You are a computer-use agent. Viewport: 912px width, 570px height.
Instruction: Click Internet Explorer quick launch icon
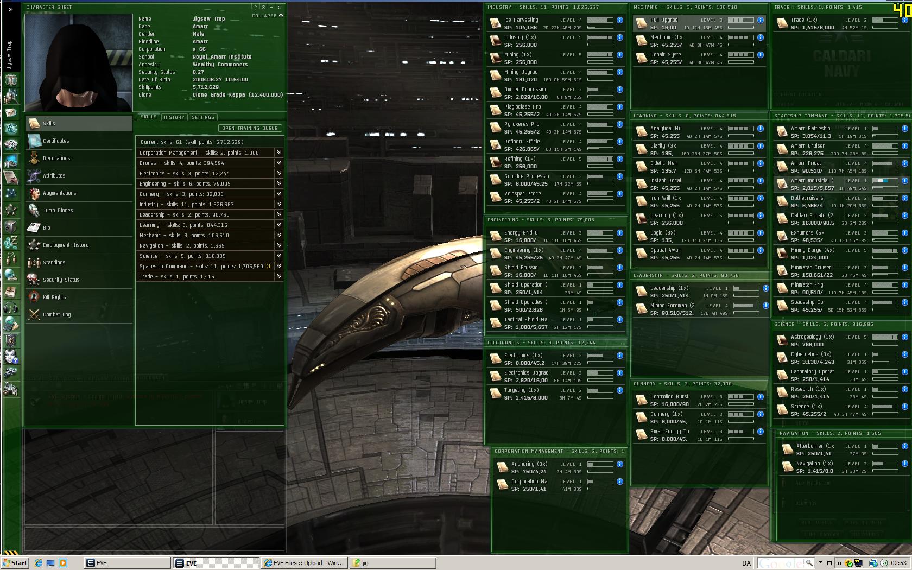39,563
